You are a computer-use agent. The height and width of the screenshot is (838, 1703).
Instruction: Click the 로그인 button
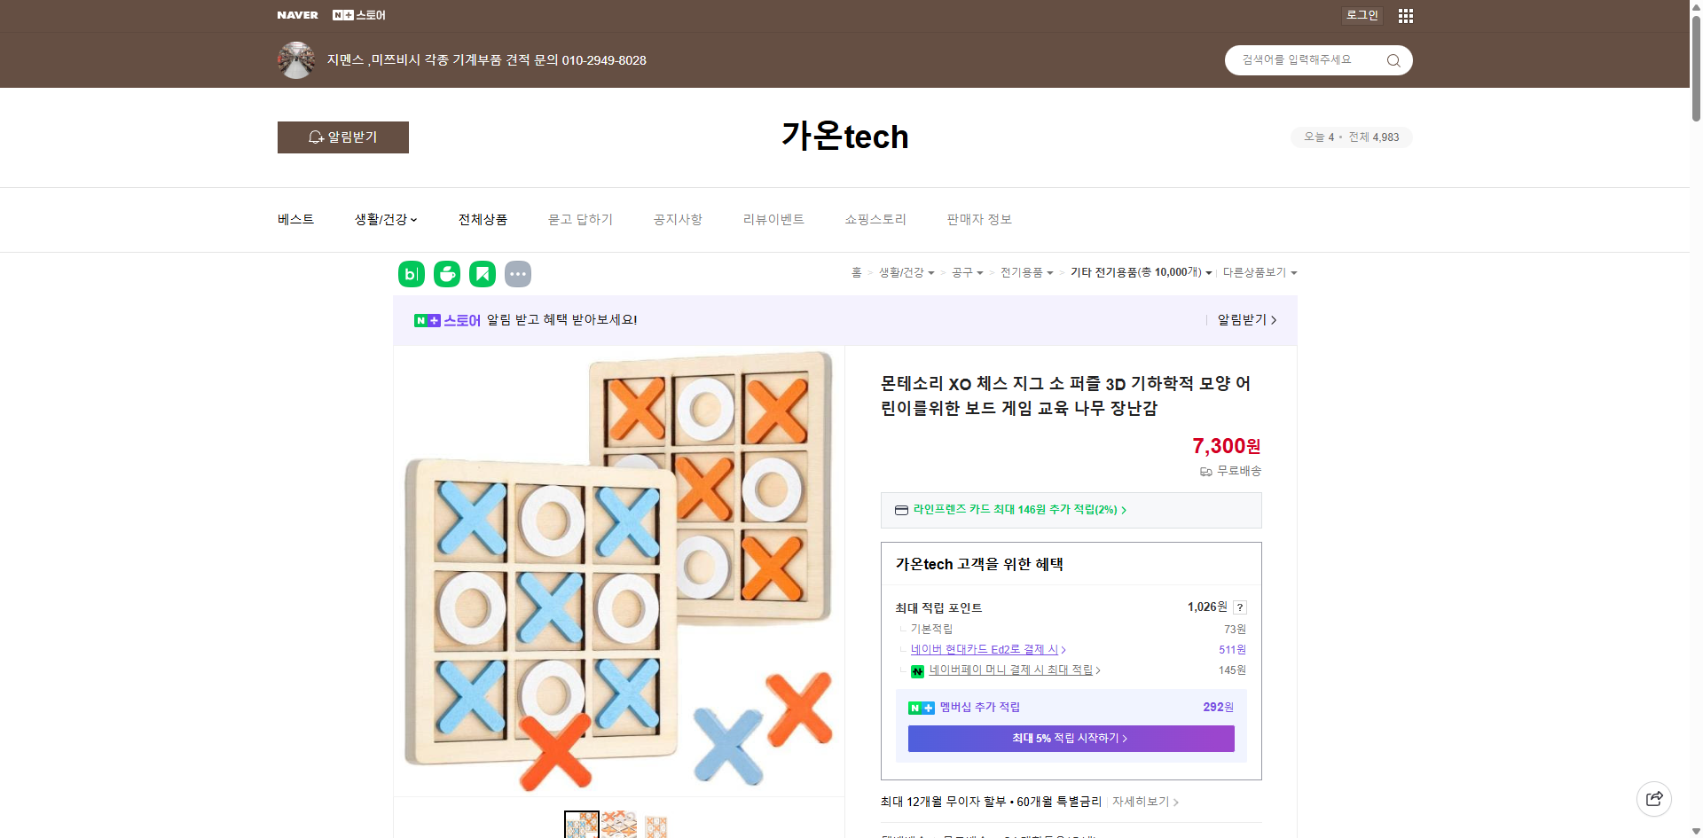tap(1362, 15)
